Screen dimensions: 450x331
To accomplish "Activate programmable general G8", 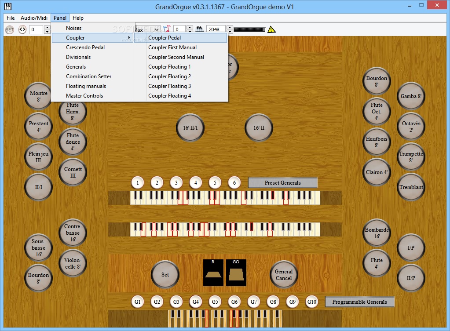I will point(273,302).
